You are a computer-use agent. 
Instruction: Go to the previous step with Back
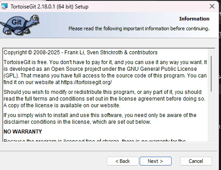click(123, 161)
